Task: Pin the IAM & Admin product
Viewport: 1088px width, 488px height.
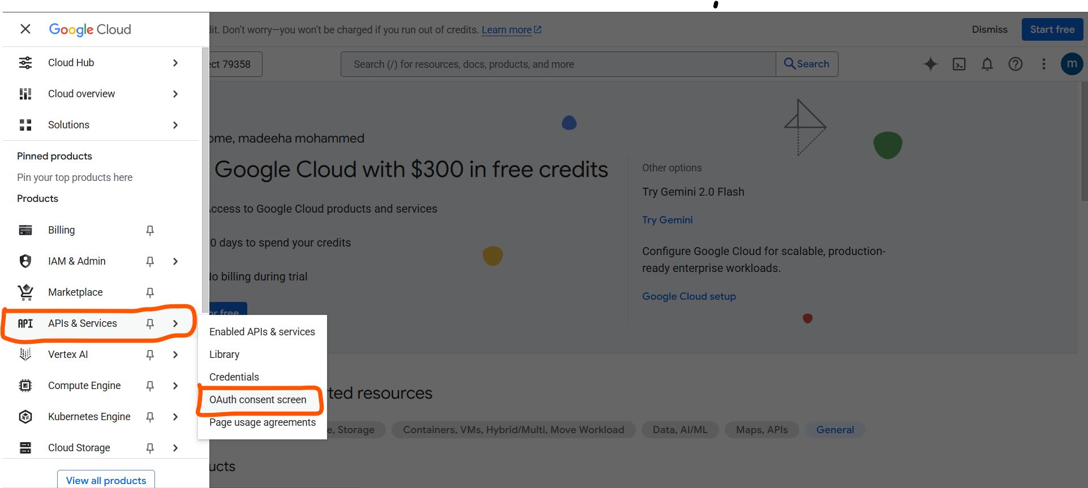Action: (150, 261)
